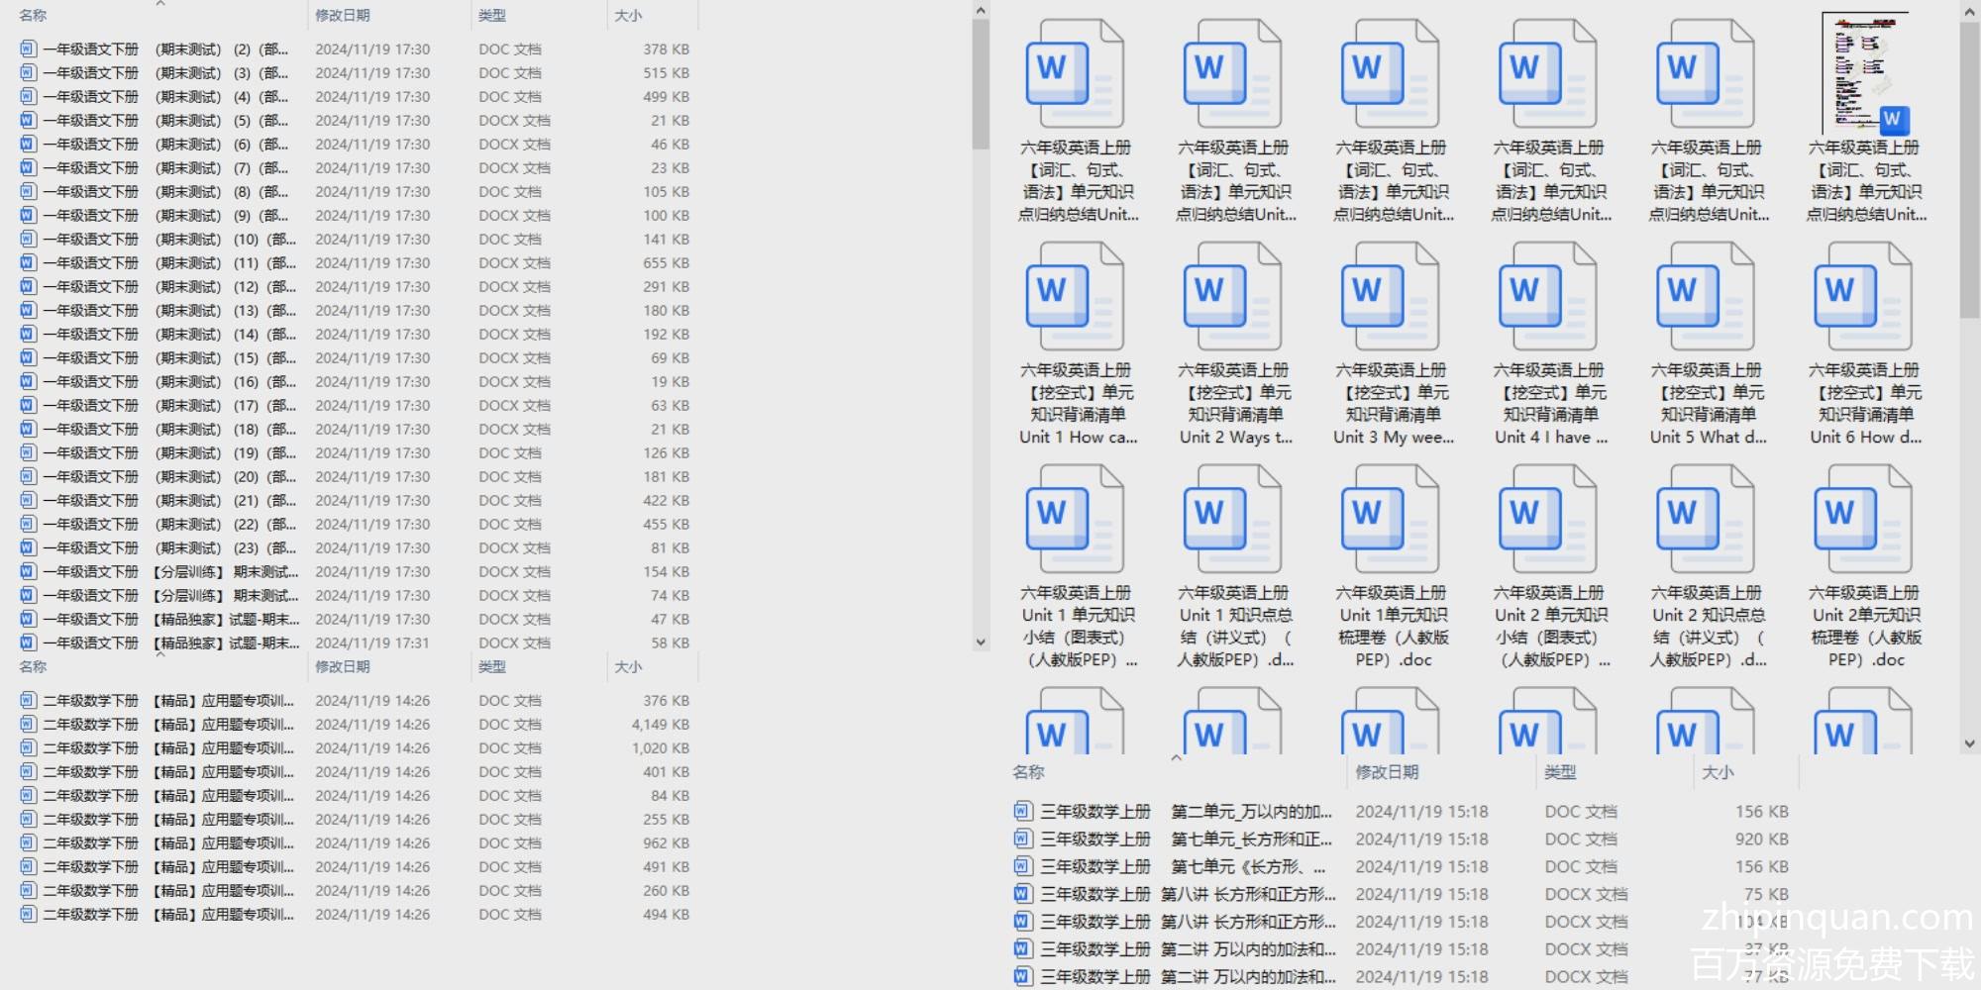Click Word icon of 一年级语文下册 期末测试 (2)
Image resolution: width=1981 pixels, height=990 pixels.
pyautogui.click(x=28, y=49)
